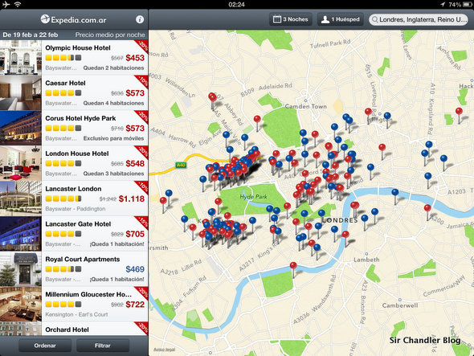Click the Londres, Inglaterra search field
474x356 pixels.
[419, 19]
